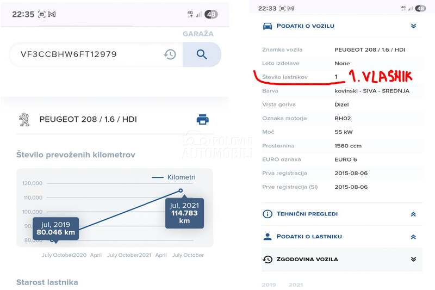Screen dimensions: 435x290
Task: Tap left screen battery indicator 48
Action: [x=211, y=14]
